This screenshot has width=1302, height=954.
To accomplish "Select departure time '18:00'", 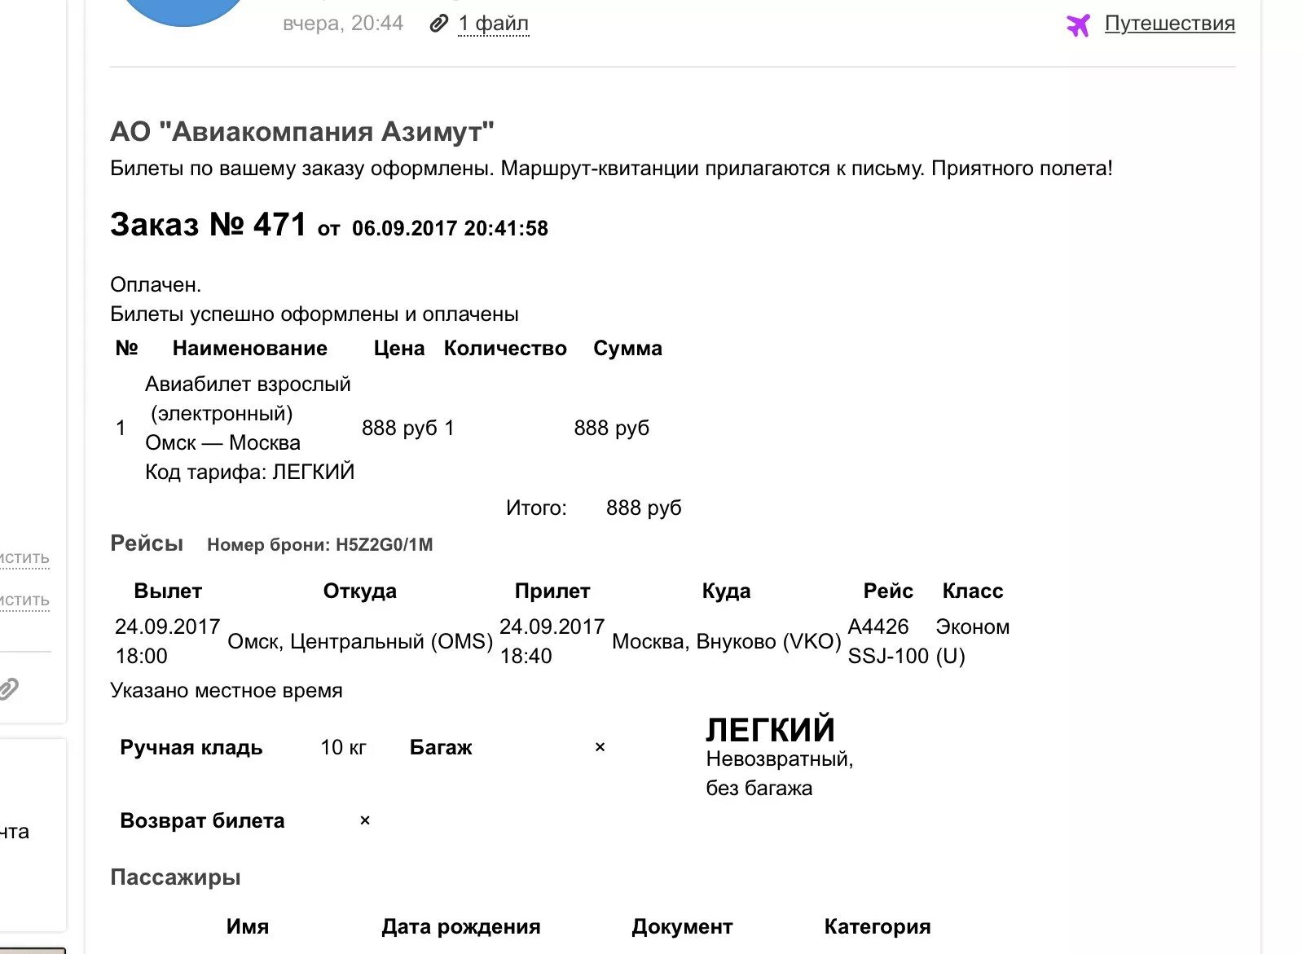I will (141, 656).
